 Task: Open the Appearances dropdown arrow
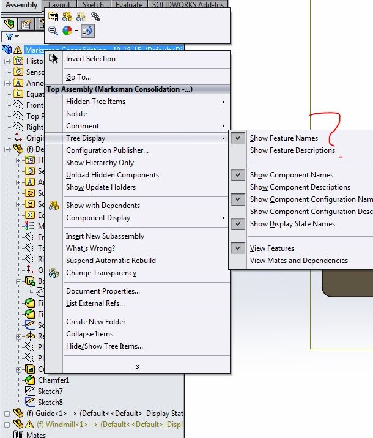click(x=76, y=31)
